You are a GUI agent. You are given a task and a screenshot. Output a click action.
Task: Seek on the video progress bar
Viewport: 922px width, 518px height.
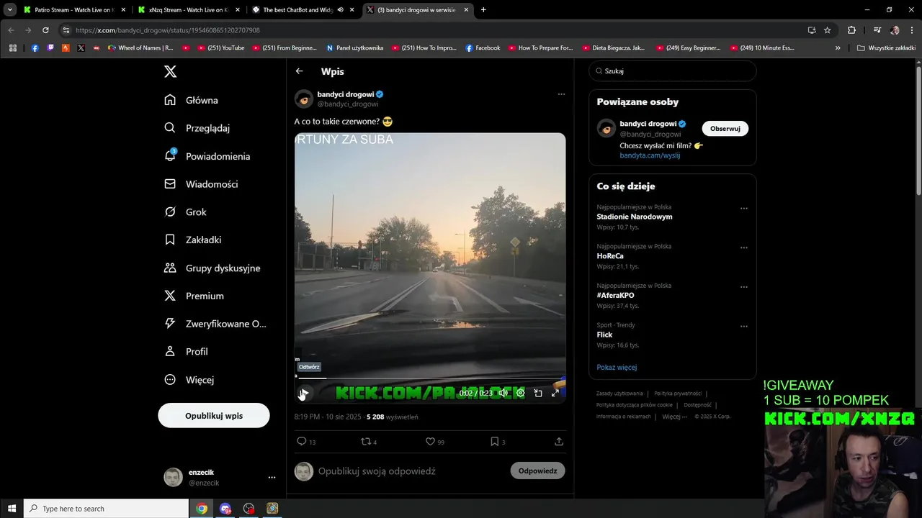[x=430, y=378]
